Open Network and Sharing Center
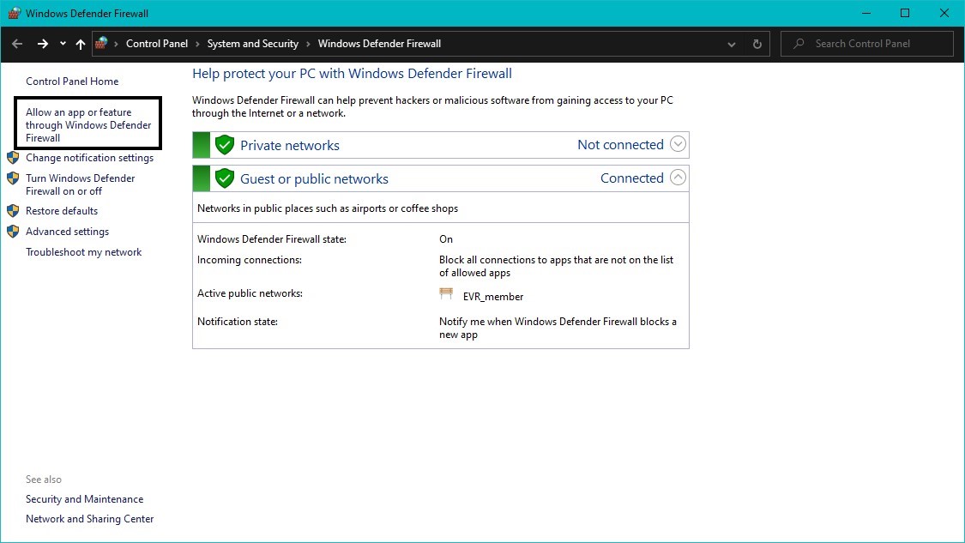The height and width of the screenshot is (543, 965). click(90, 519)
